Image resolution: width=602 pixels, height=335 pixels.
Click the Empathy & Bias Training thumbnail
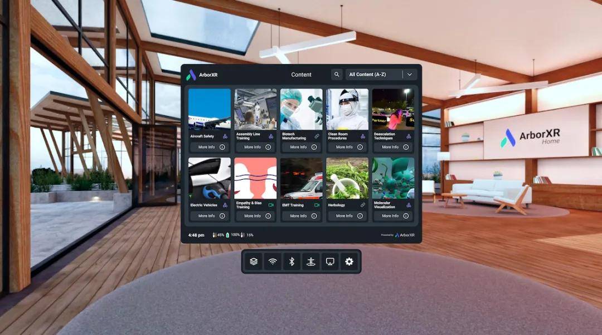click(x=255, y=178)
